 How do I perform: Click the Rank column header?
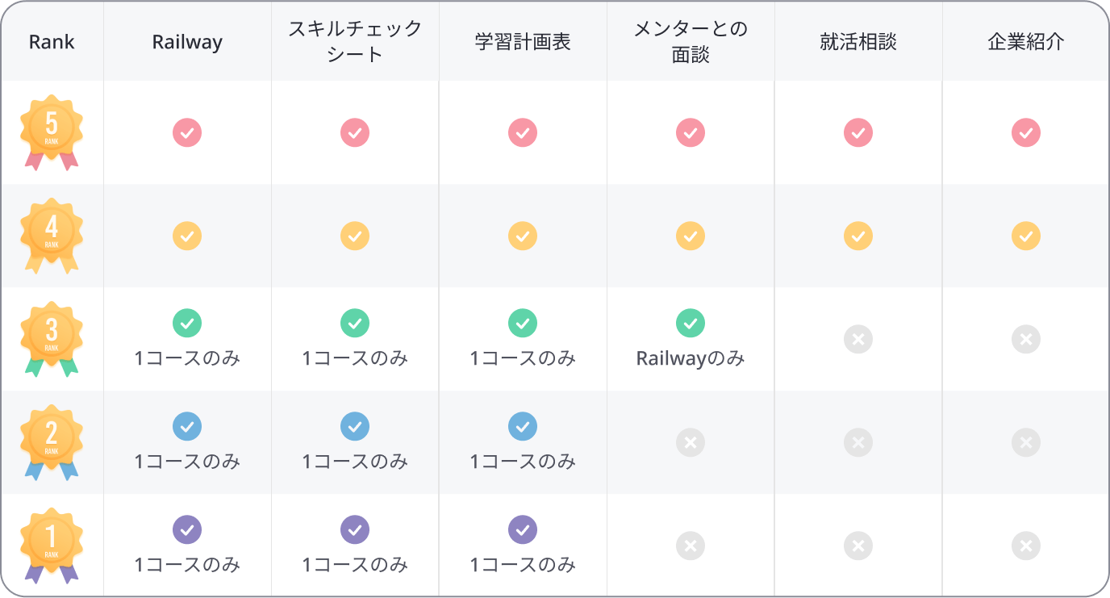pyautogui.click(x=52, y=42)
